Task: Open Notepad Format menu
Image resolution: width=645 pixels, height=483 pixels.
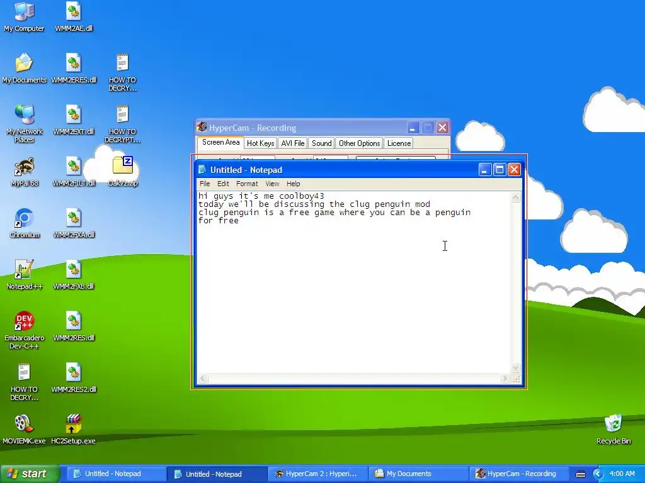Action: pyautogui.click(x=247, y=184)
